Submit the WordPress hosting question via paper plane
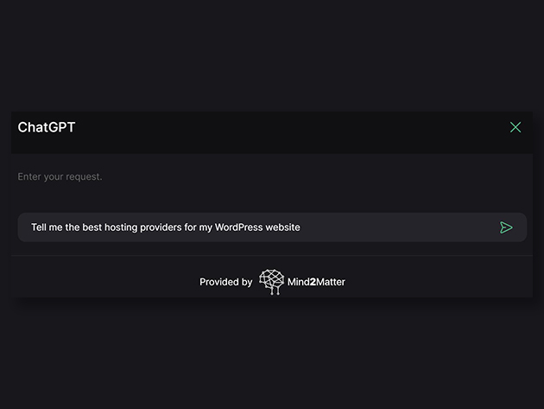Screen dimensions: 544x409 pyautogui.click(x=506, y=227)
